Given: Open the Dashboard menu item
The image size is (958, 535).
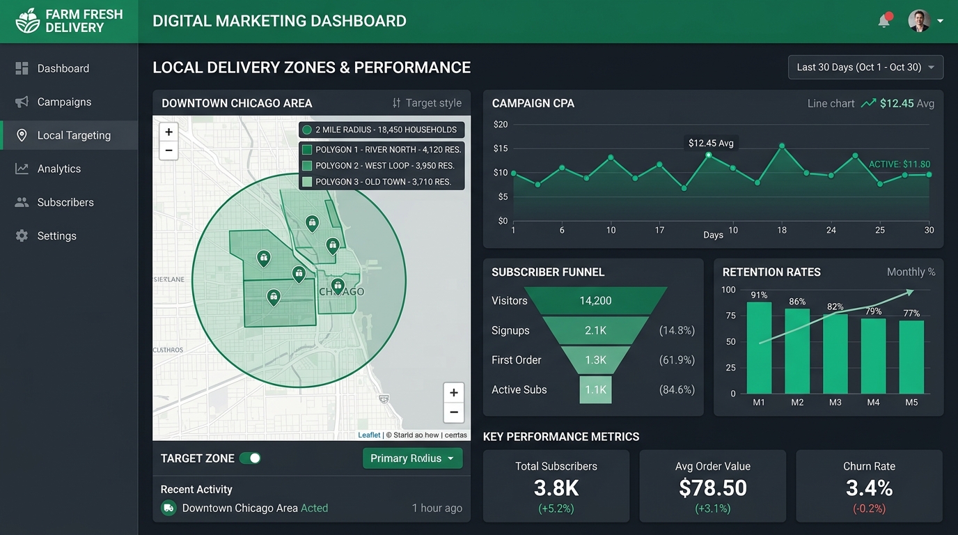Looking at the screenshot, I should 69,68.
